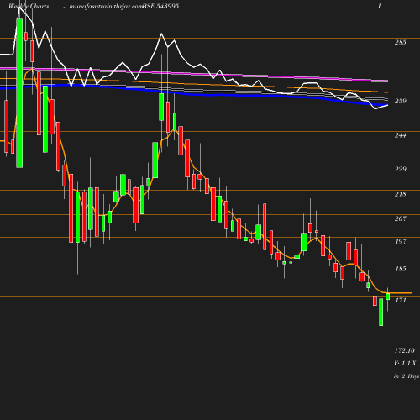Viewport: 420px width, 420px height.
Task: Click the lowest long green candle near 171
Action: point(381,312)
